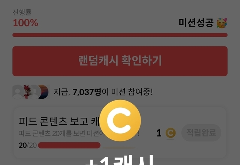240x165 pixels.
Task: Click the first gray profile avatar
Action: point(18,92)
